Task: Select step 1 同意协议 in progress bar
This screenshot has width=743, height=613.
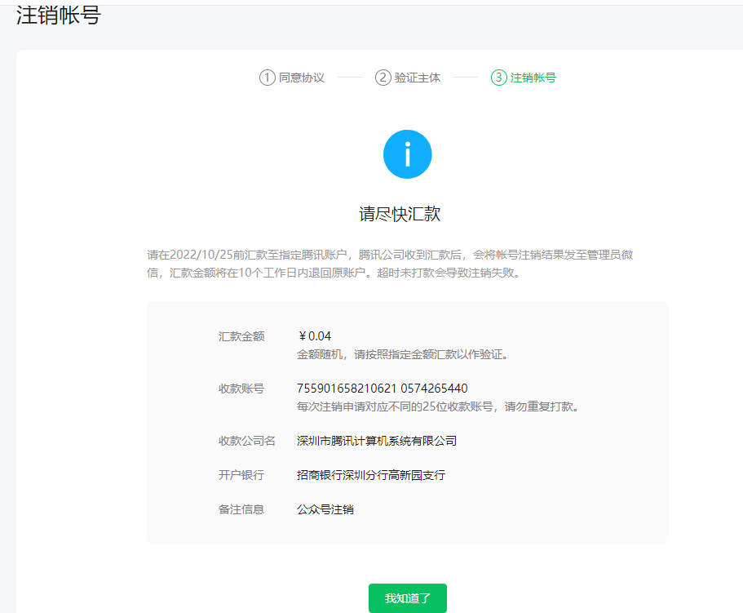Action: [x=292, y=78]
